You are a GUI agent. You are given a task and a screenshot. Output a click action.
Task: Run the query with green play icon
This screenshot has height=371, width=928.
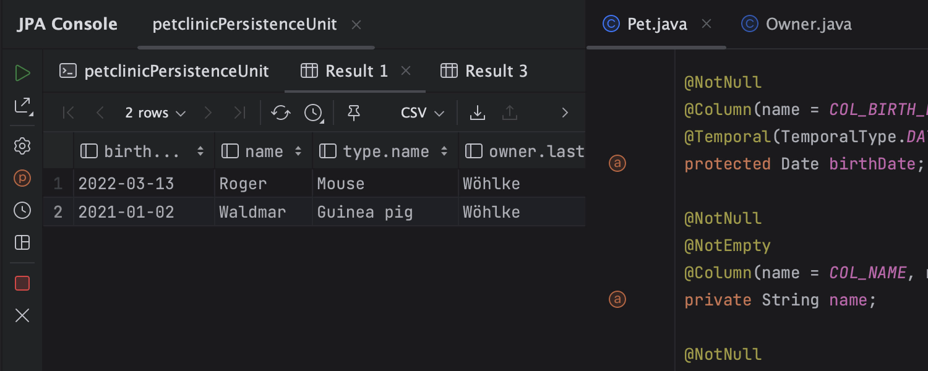click(x=22, y=73)
